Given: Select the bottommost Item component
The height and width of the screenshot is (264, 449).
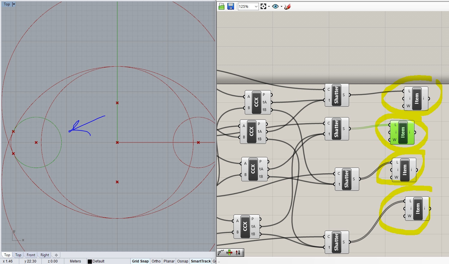Looking at the screenshot, I should point(417,208).
